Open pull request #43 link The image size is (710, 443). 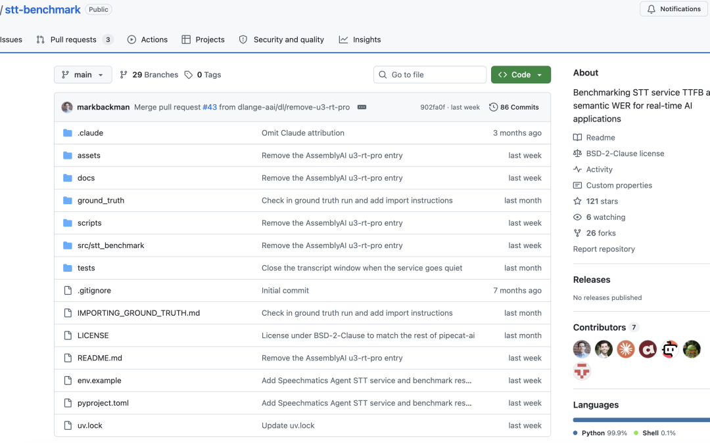pyautogui.click(x=210, y=107)
